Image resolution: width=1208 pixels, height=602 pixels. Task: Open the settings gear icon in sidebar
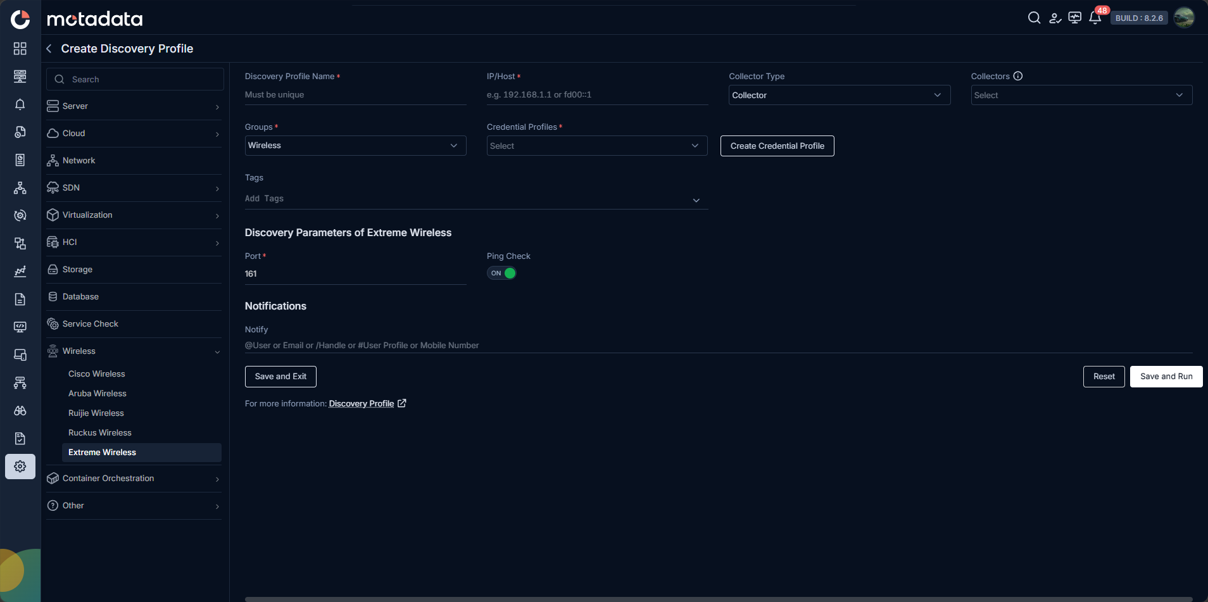pos(20,467)
